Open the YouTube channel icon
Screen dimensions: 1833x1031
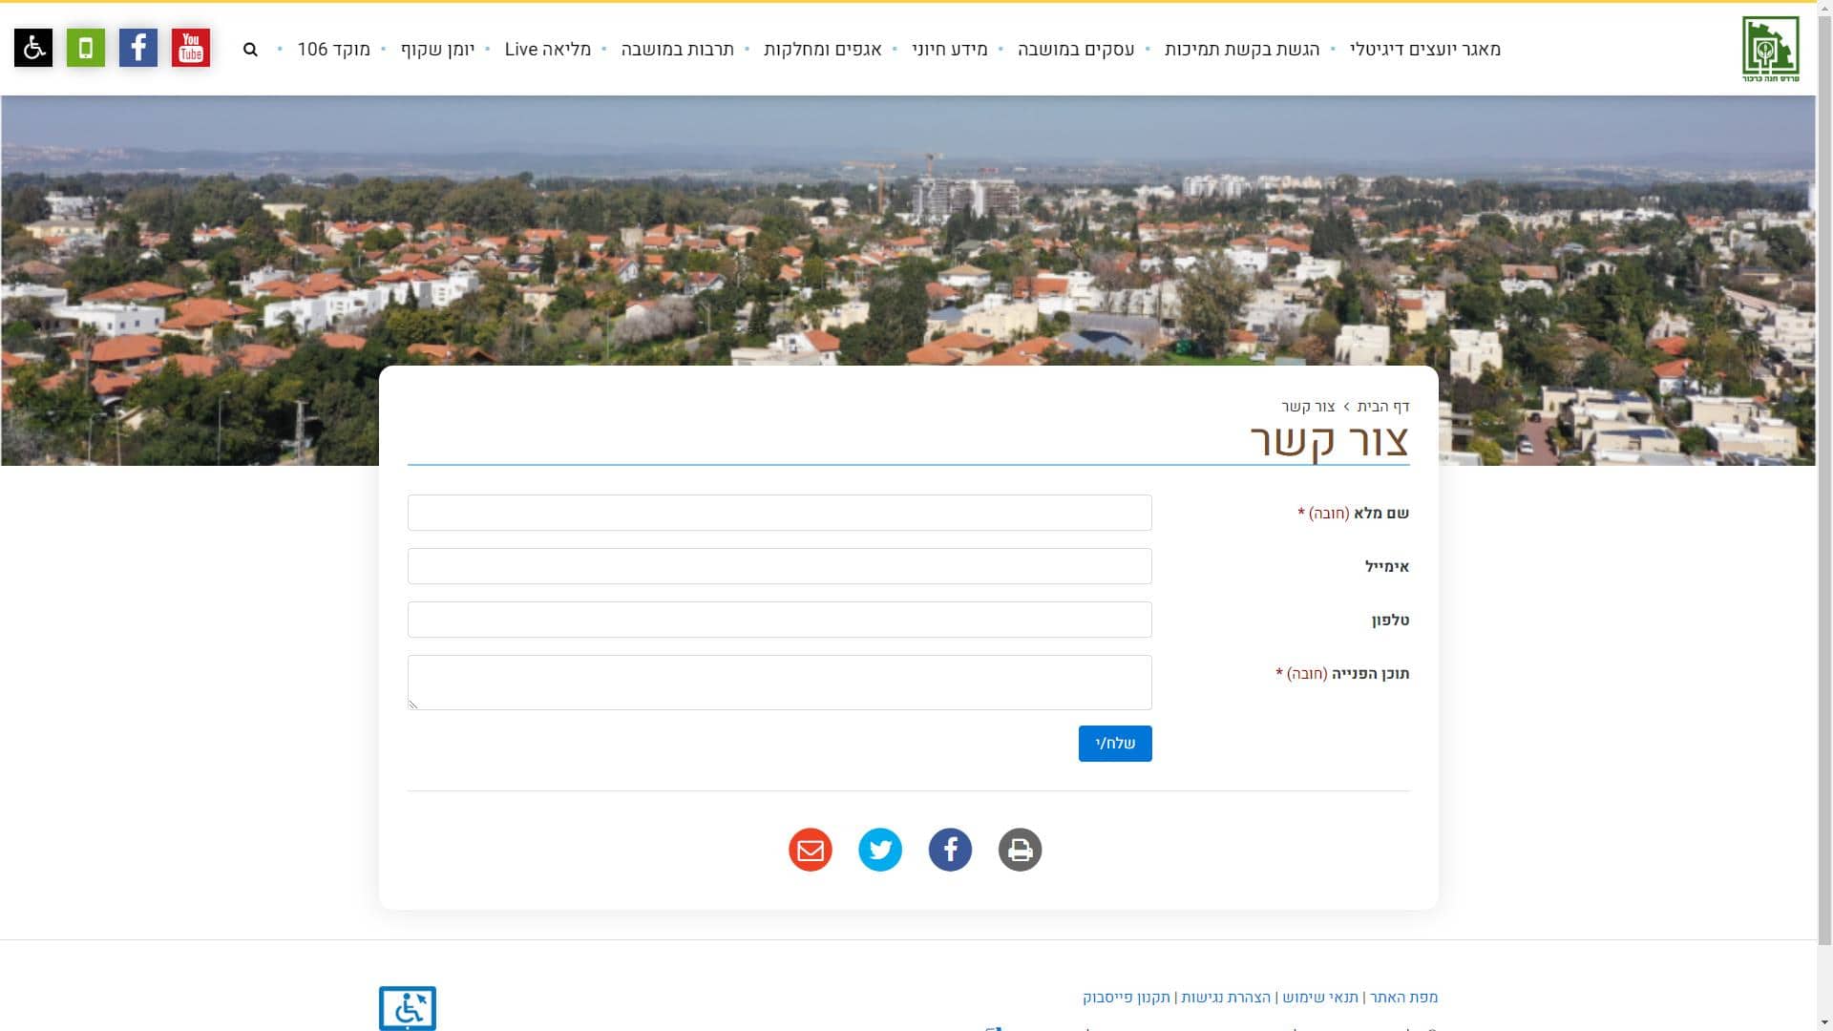[191, 48]
